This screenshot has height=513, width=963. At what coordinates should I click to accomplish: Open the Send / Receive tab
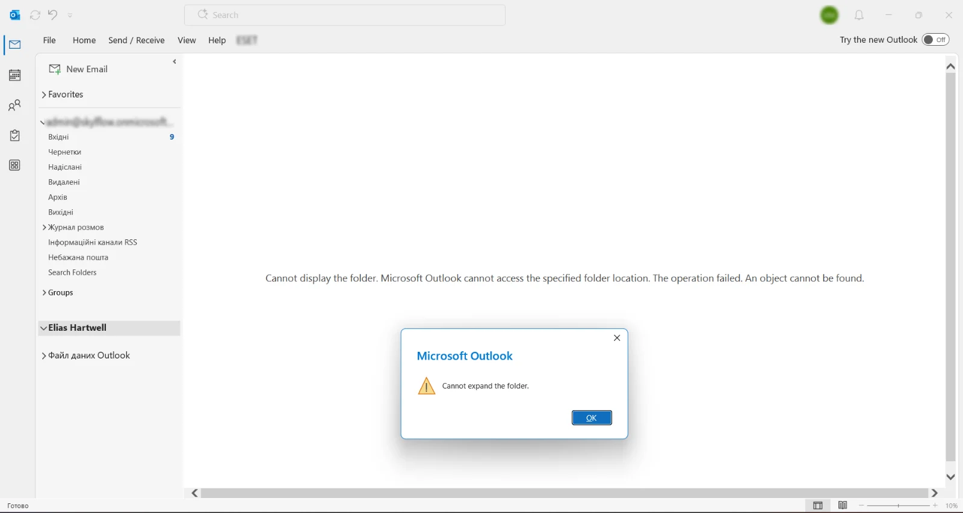(x=137, y=40)
